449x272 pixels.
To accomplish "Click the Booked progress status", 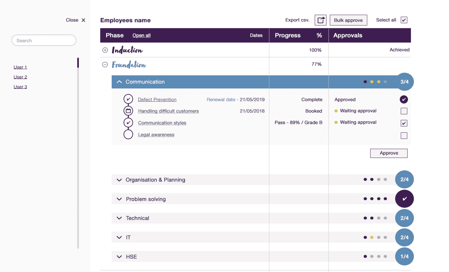I will [314, 111].
